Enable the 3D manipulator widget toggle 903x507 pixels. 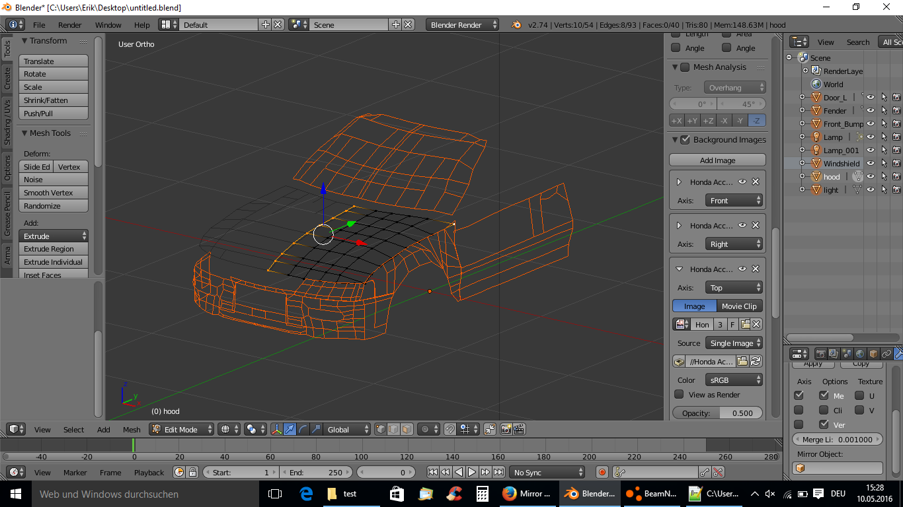coord(276,429)
